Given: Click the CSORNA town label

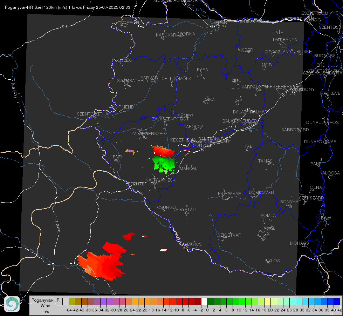Looking at the screenshot, I should click(x=186, y=34).
